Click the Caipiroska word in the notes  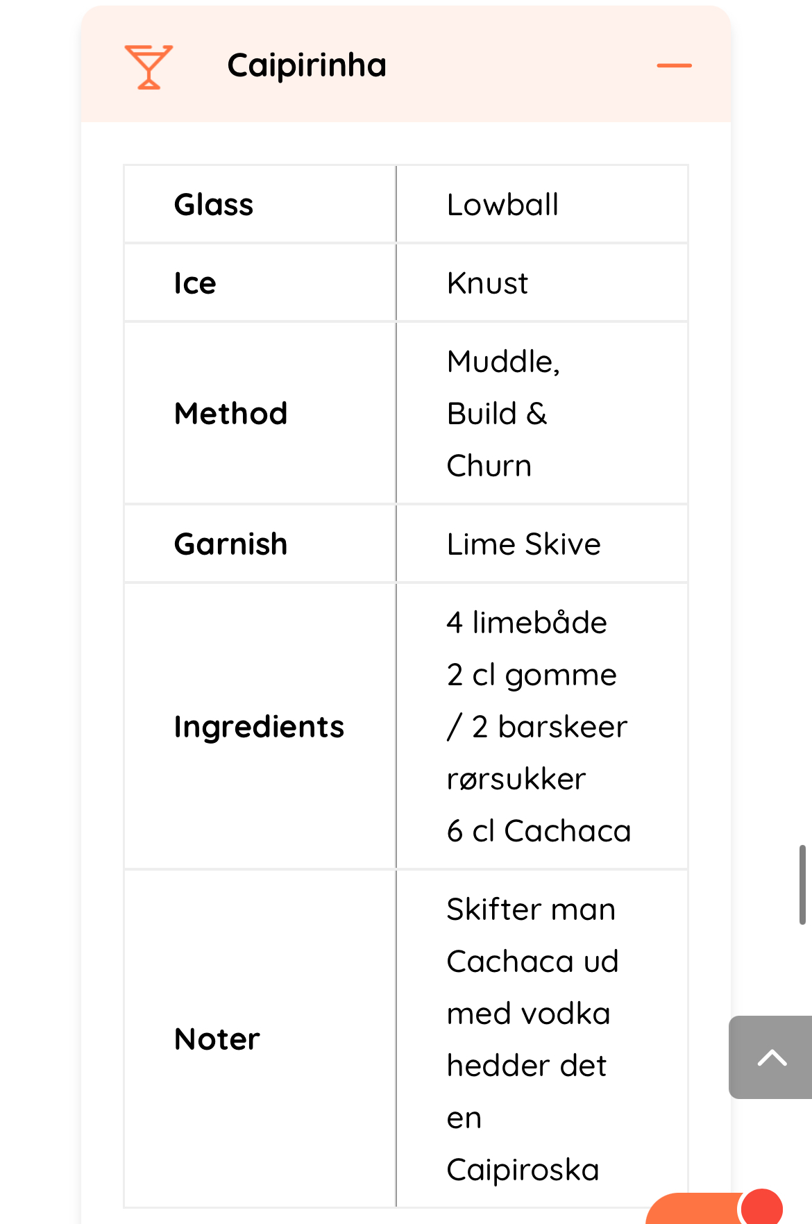(x=523, y=1170)
